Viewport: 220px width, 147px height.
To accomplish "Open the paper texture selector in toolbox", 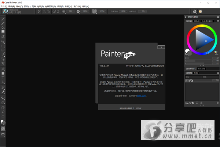I will coord(3,129).
